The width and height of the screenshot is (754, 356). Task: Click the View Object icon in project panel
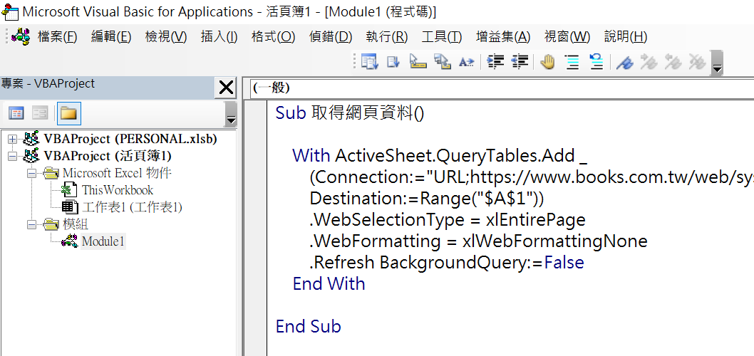[40, 113]
